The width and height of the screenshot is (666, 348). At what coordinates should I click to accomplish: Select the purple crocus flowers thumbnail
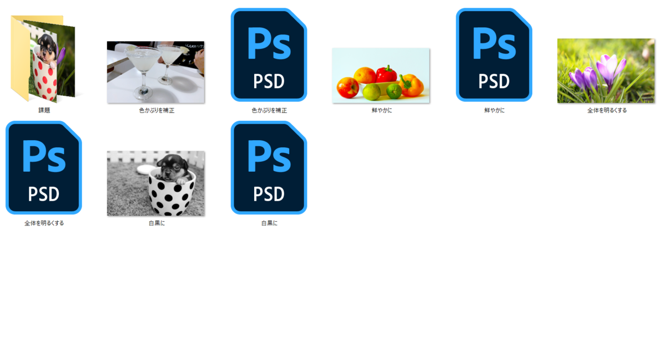pyautogui.click(x=605, y=72)
